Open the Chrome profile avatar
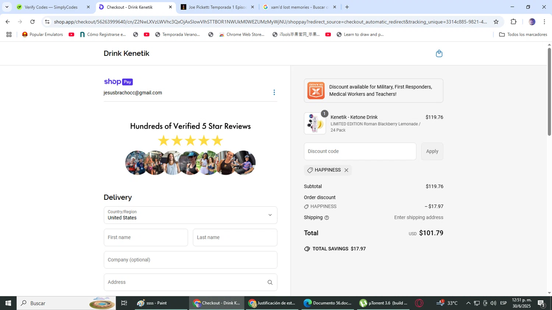 coord(532,22)
